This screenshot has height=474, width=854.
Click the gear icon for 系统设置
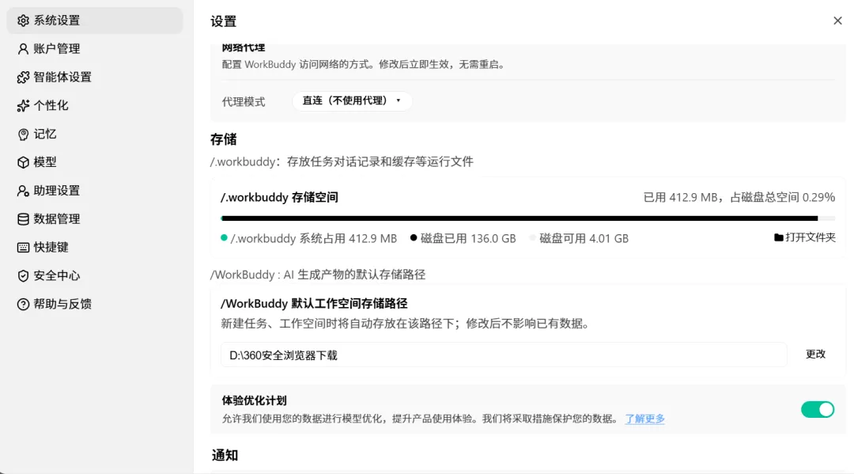click(23, 21)
